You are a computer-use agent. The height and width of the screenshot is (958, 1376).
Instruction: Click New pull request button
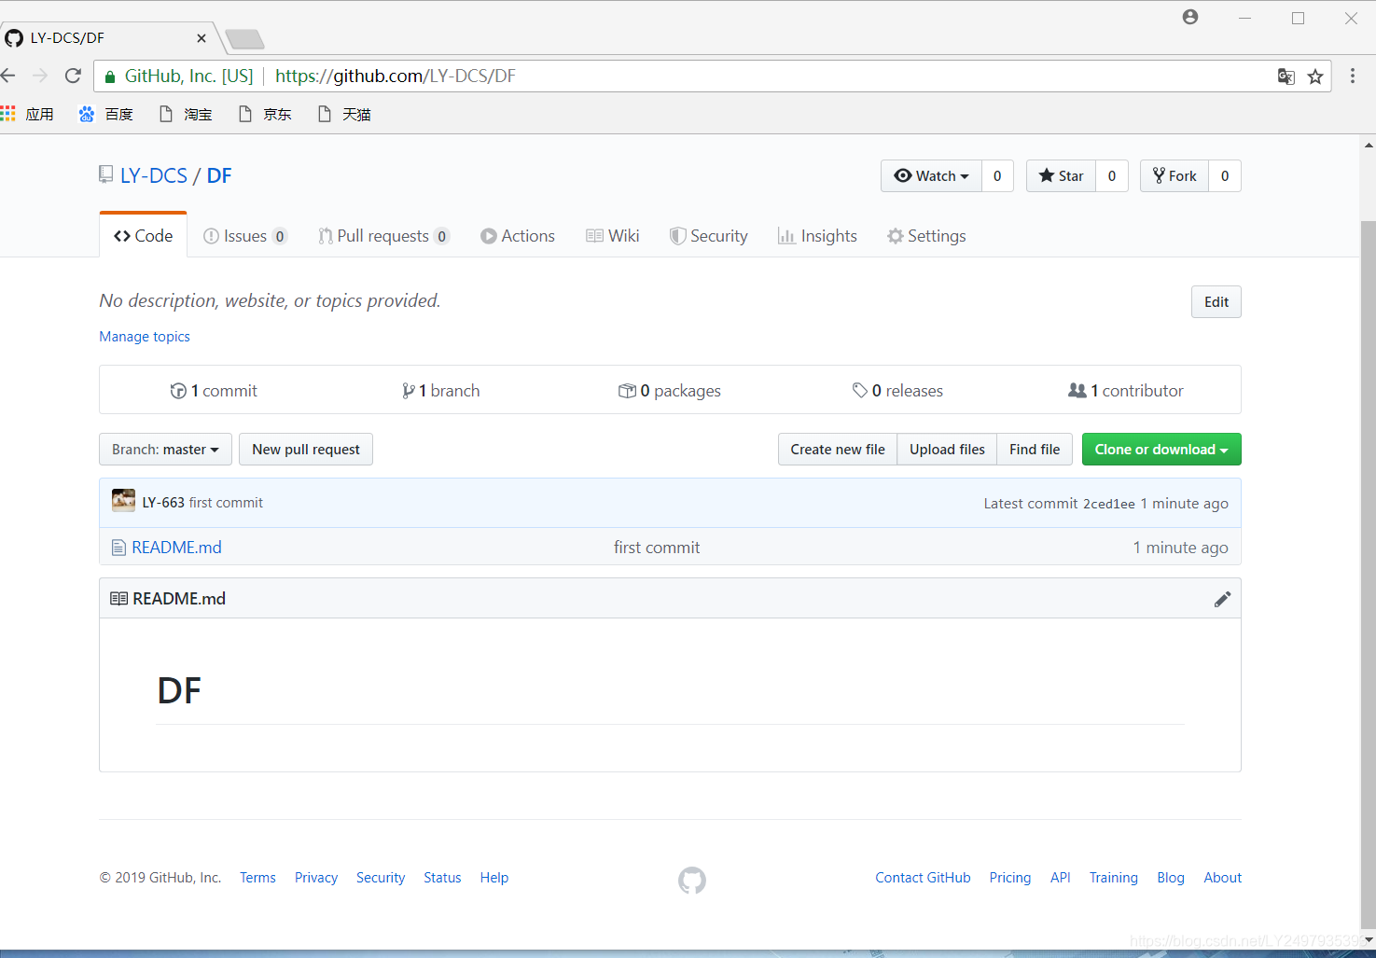[x=306, y=450]
